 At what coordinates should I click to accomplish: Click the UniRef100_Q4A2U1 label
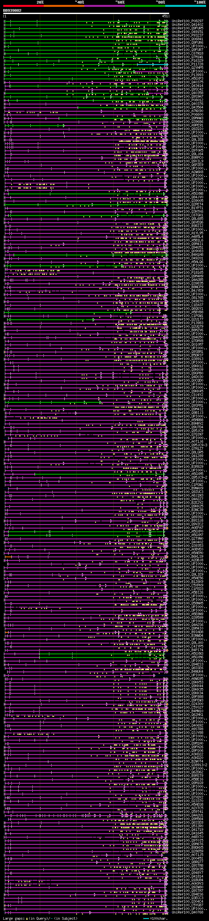pyautogui.click(x=187, y=815)
